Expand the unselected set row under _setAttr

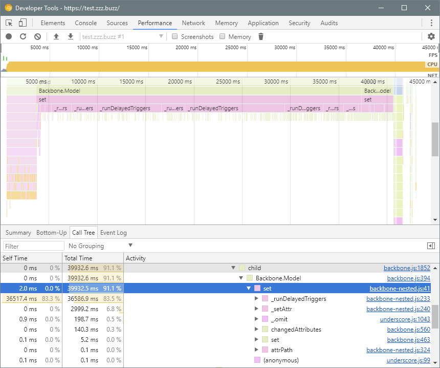point(256,340)
